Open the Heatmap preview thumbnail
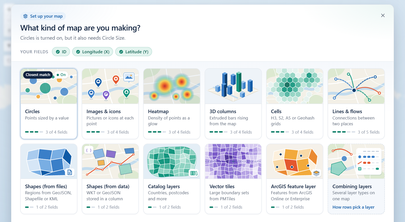 172,86
